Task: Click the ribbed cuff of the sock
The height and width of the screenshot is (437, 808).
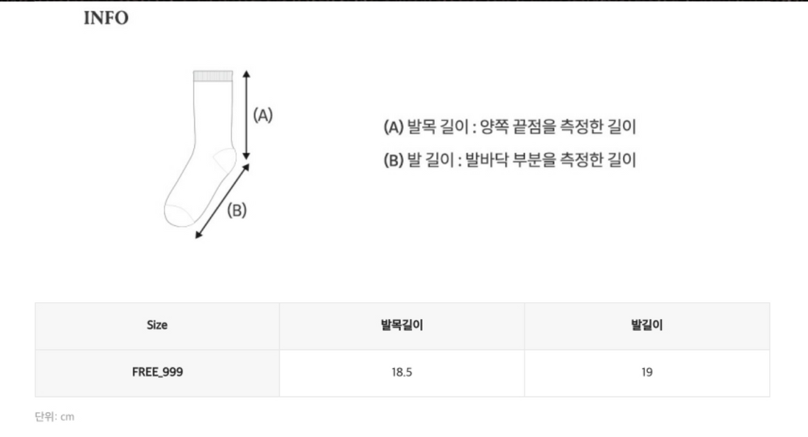Action: [x=213, y=76]
